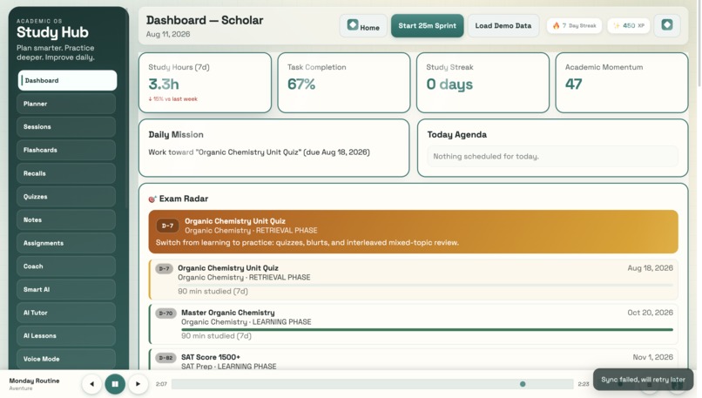Image resolution: width=702 pixels, height=398 pixels.
Task: Click the Monday Routine track title
Action: coord(34,381)
